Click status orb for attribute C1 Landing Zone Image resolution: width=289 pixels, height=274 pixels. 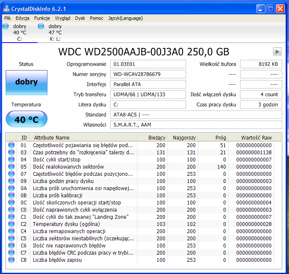pos(11,217)
